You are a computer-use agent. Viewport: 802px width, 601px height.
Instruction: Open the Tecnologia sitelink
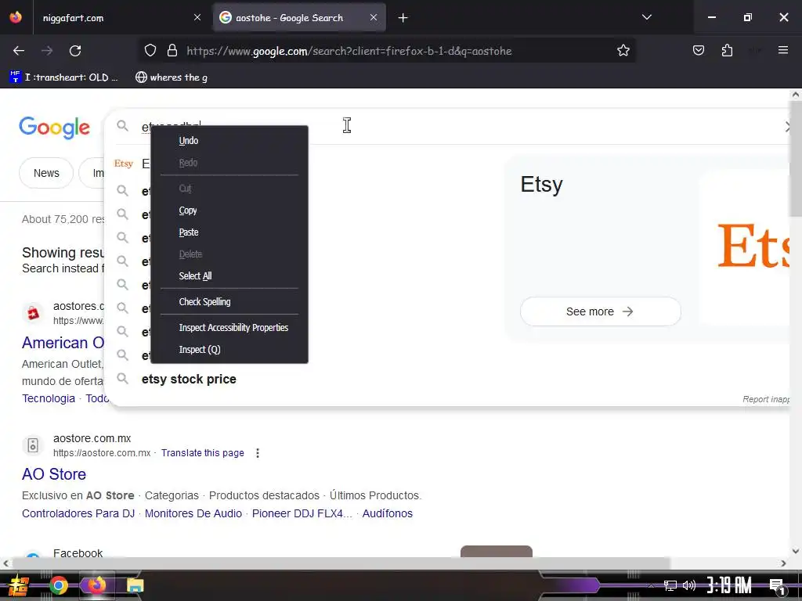48,398
